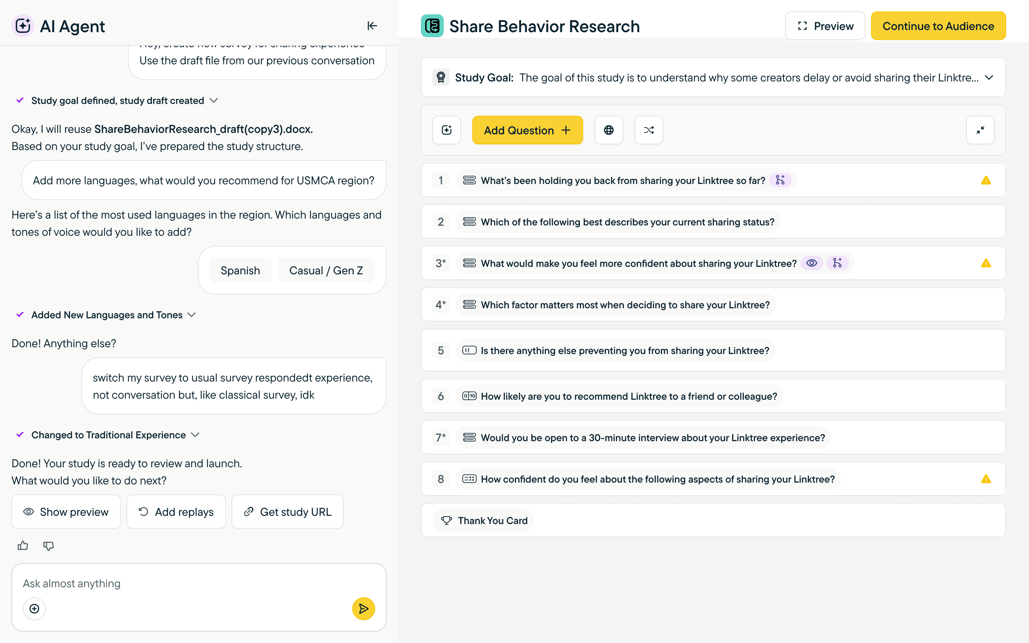
Task: Open question 8 about confidence aspects
Action: click(x=713, y=479)
